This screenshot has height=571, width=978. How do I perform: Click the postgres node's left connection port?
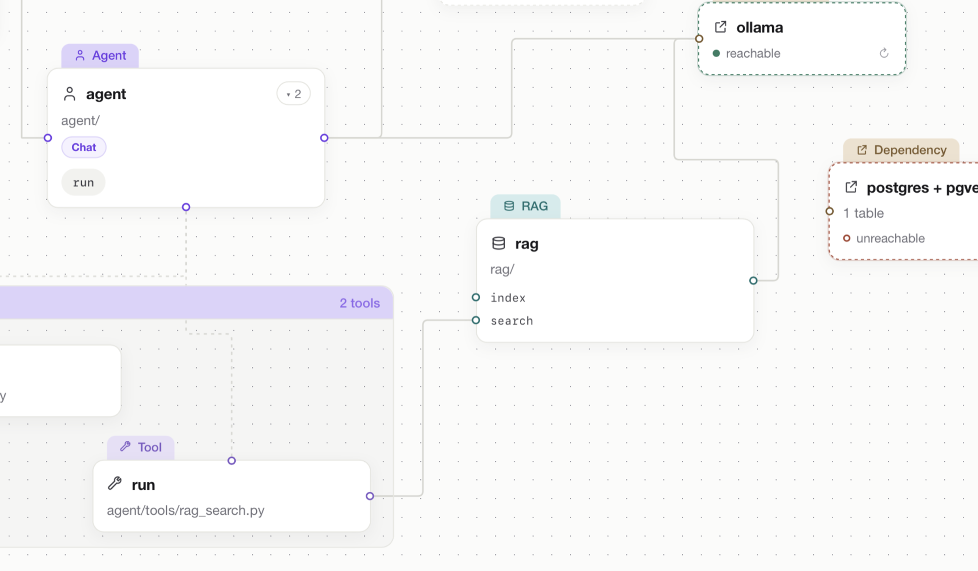pyautogui.click(x=829, y=211)
